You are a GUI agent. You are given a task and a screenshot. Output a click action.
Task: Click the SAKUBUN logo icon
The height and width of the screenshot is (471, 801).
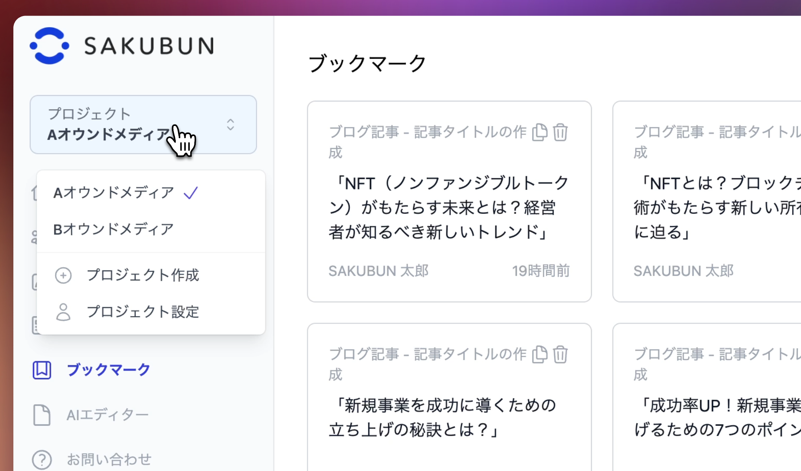click(49, 46)
